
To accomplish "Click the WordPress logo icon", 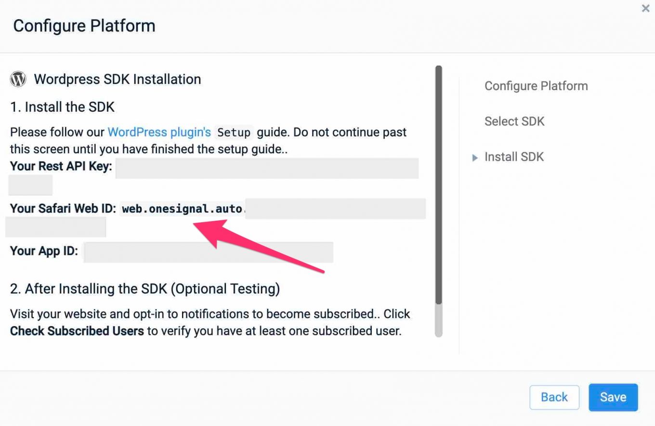I will coord(18,79).
